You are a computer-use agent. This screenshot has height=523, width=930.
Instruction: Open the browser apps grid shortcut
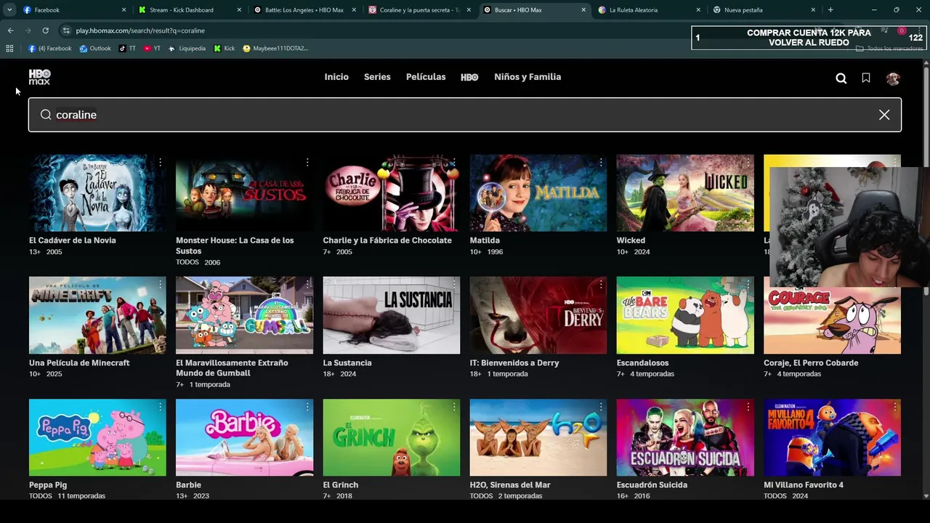pos(9,48)
